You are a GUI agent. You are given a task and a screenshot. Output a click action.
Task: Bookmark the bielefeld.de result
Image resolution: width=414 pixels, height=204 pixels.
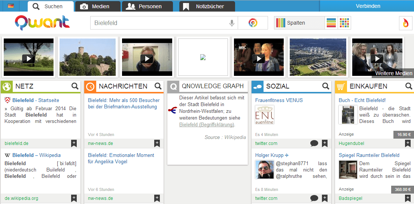[74, 143]
